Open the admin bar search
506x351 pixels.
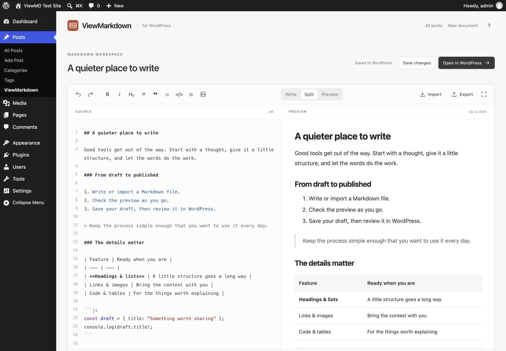(74, 6)
